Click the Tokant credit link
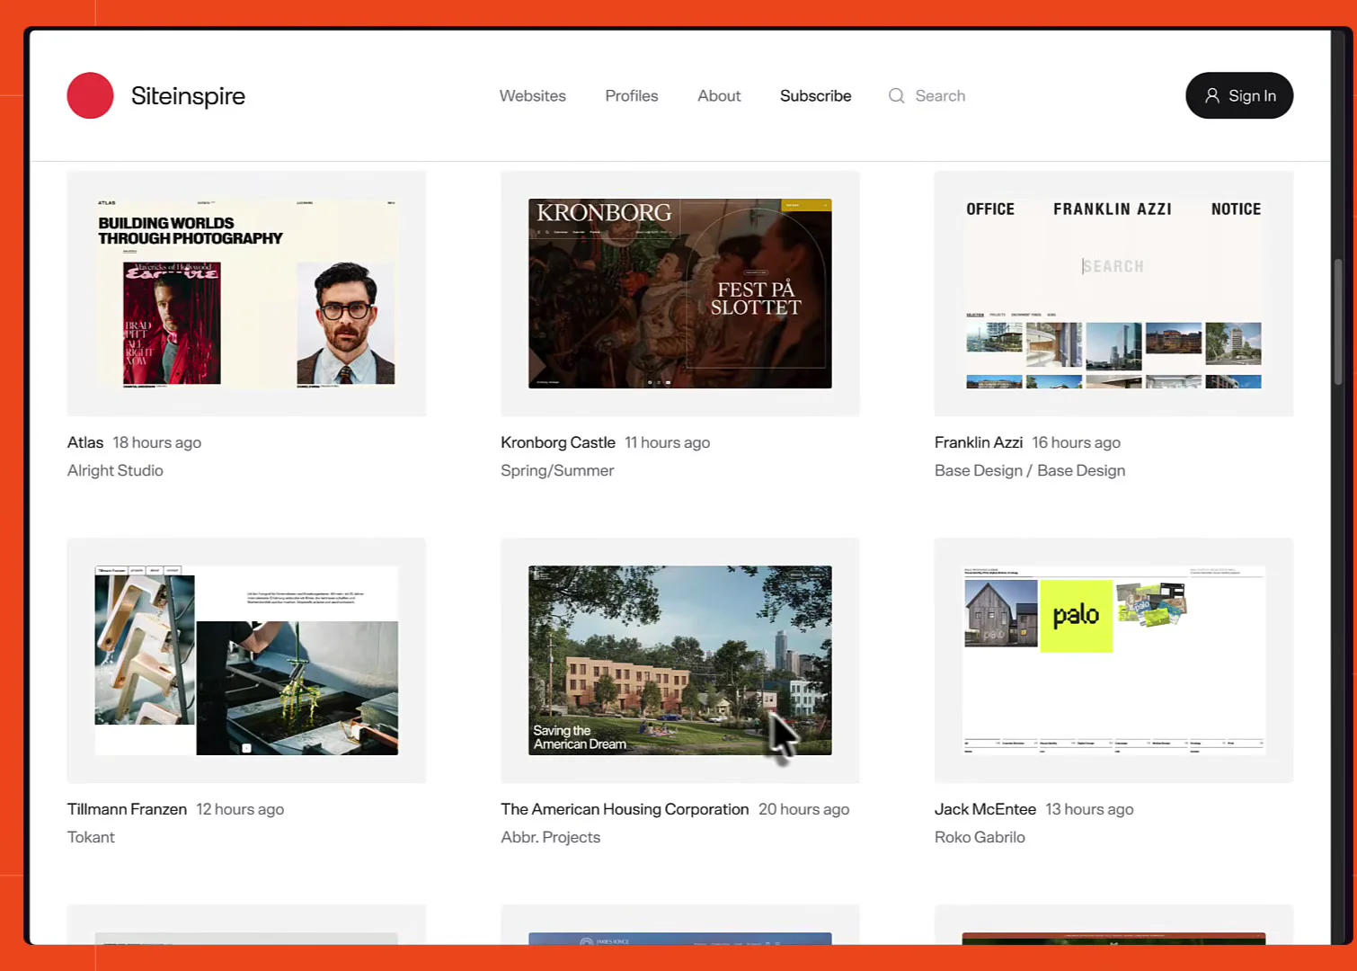The width and height of the screenshot is (1357, 971). point(91,837)
